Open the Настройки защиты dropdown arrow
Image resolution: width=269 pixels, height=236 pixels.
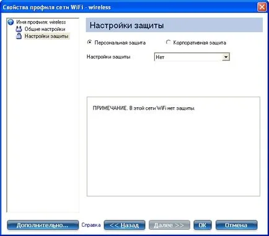[x=226, y=57]
